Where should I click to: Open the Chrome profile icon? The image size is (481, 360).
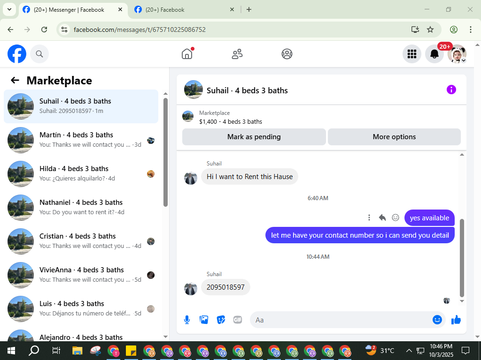[x=454, y=30]
